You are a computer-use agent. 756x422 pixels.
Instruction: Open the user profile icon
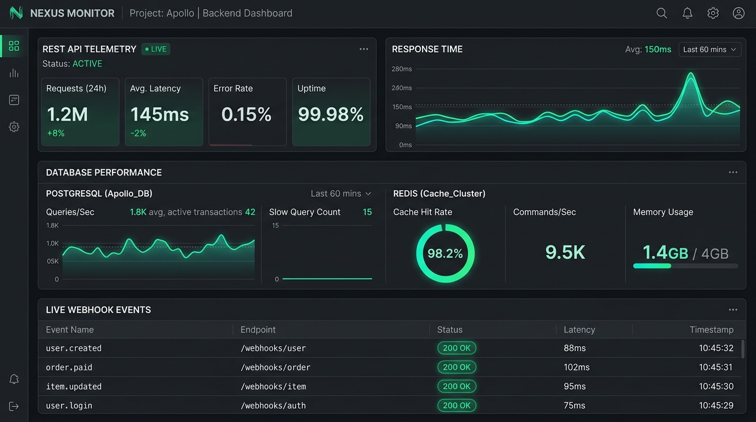click(x=738, y=13)
